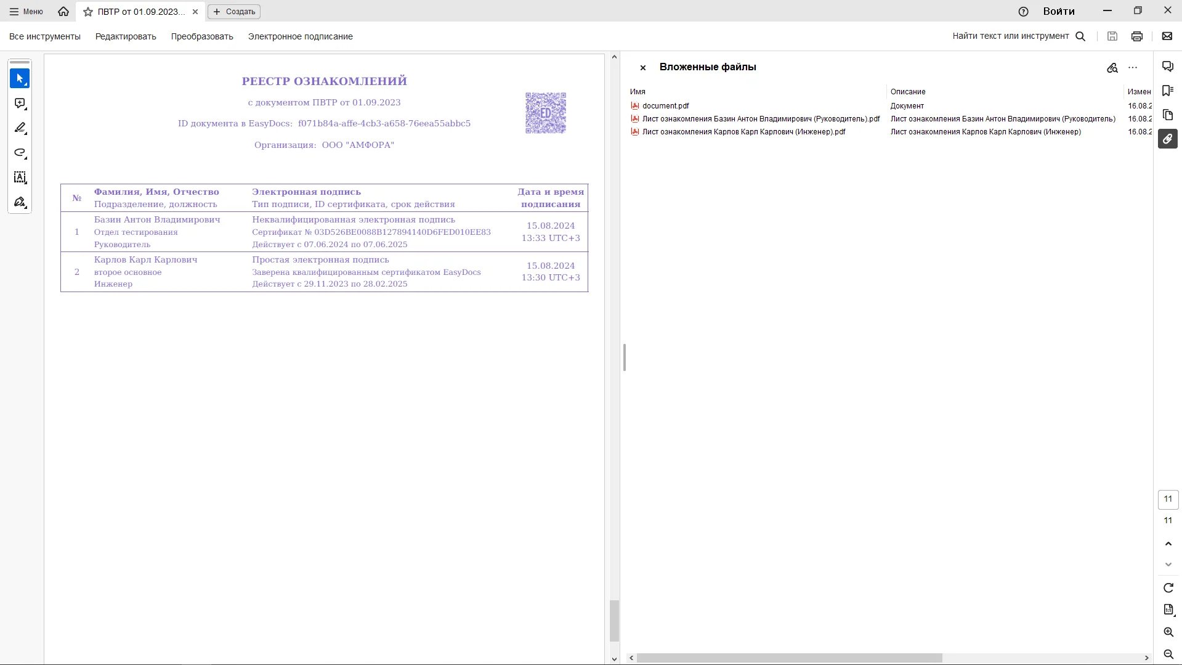Screen dimensions: 1182x665
Task: Select the add comment tool
Action: tap(20, 104)
